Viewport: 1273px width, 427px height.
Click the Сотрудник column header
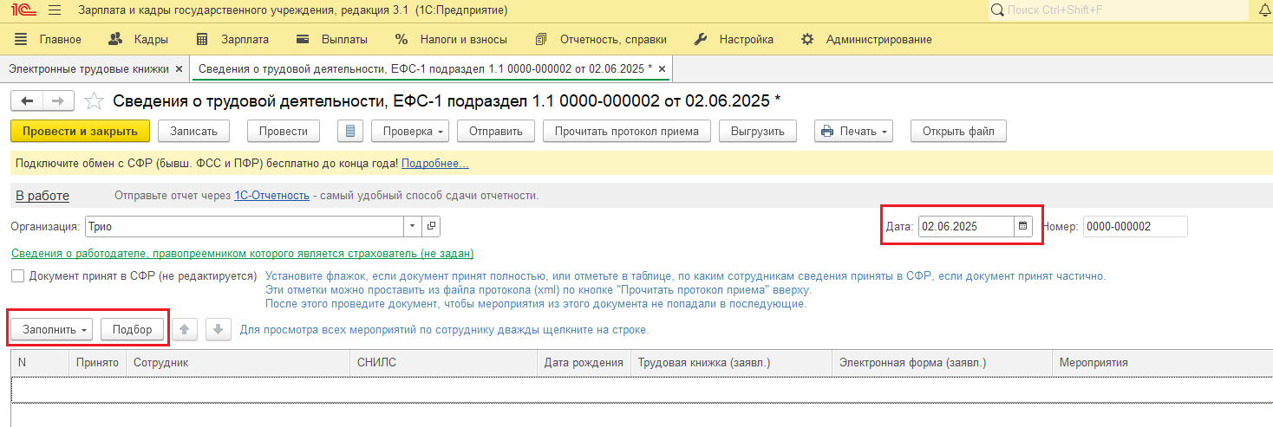[238, 363]
